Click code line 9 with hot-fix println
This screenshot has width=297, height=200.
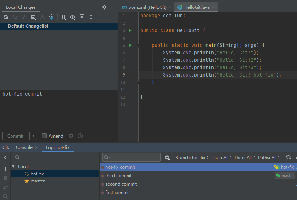[222, 75]
